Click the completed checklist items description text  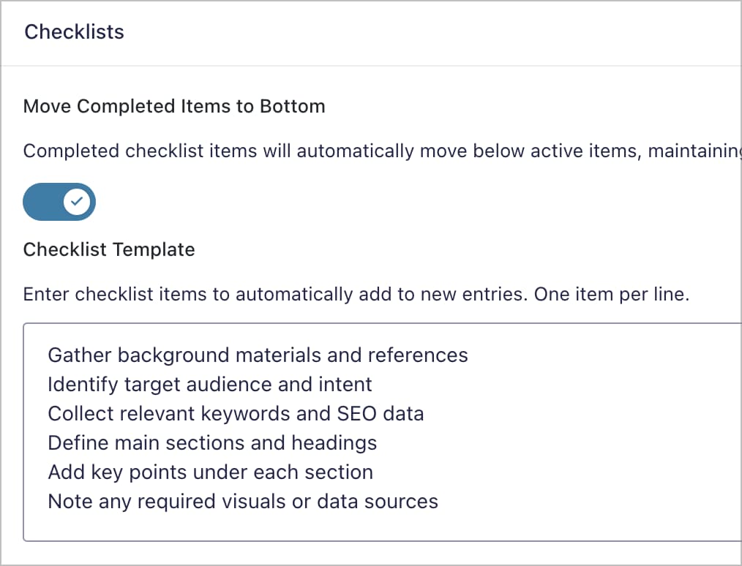click(329, 151)
